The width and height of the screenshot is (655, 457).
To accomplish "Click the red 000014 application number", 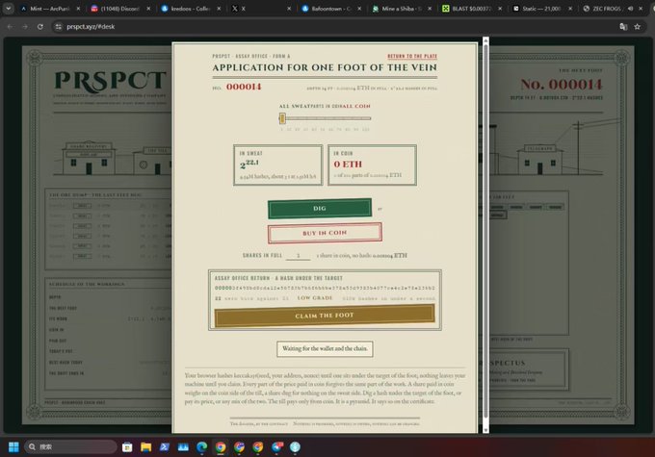I will click(x=244, y=87).
